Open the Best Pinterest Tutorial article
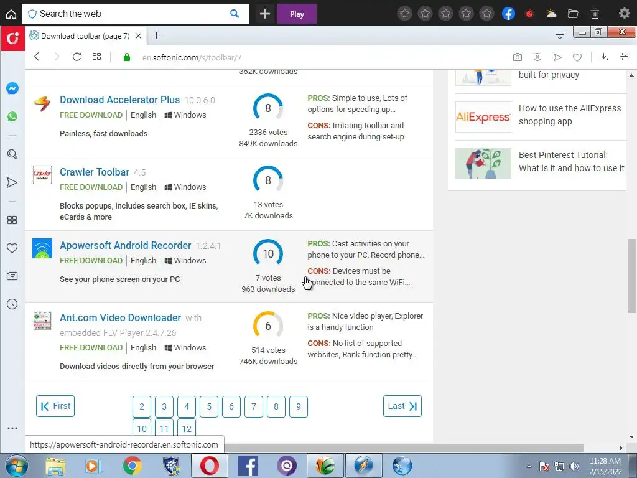Screen dimensions: 637x478 pyautogui.click(x=571, y=162)
